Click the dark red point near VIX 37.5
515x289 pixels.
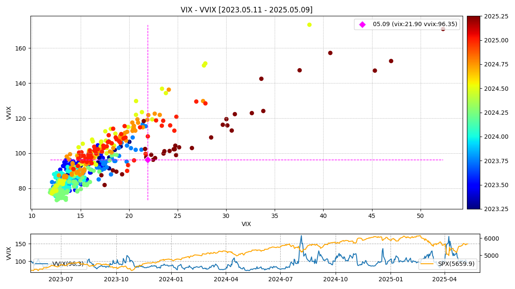click(300, 70)
